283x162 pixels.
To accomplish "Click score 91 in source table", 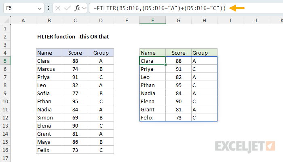I will pos(75,77).
